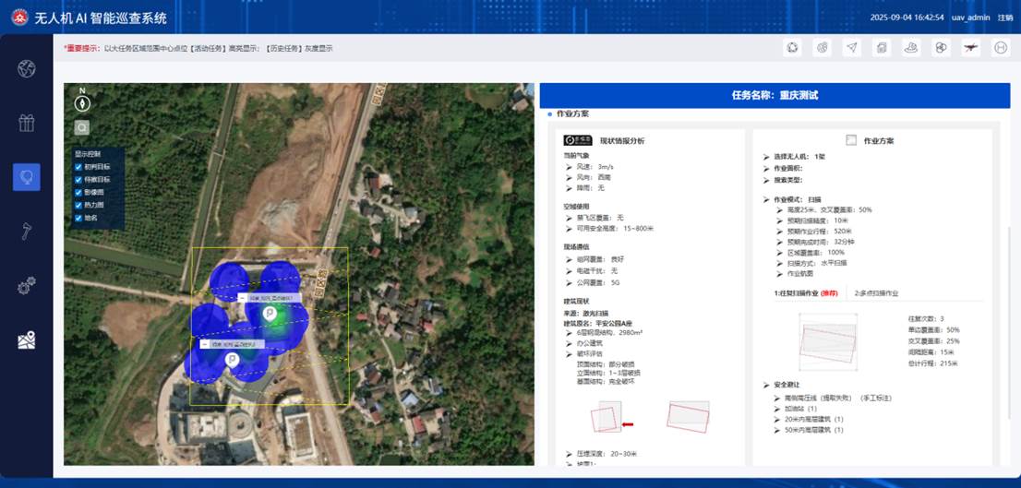Viewport: 1021px width, 488px height.
Task: Click the upper P marker on map
Action: pos(270,315)
